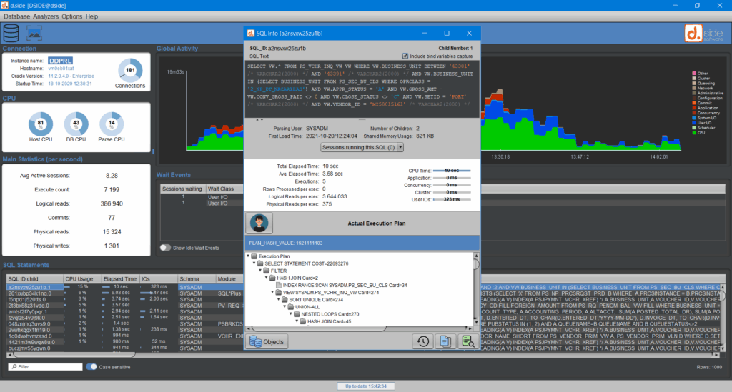Image resolution: width=732 pixels, height=392 pixels.
Task: Collapse the FILTER tree node
Action: click(x=260, y=271)
